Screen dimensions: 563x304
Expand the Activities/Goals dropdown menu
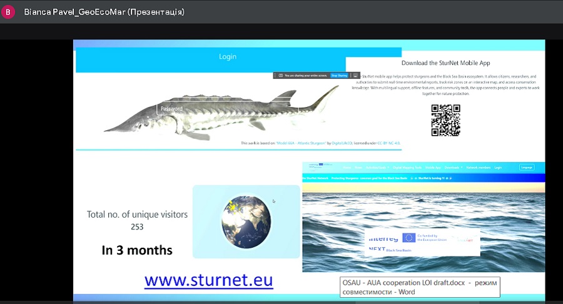378,168
